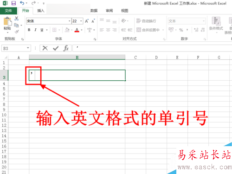Click accounting number format icon
The width and height of the screenshot is (232, 174).
pos(171,30)
